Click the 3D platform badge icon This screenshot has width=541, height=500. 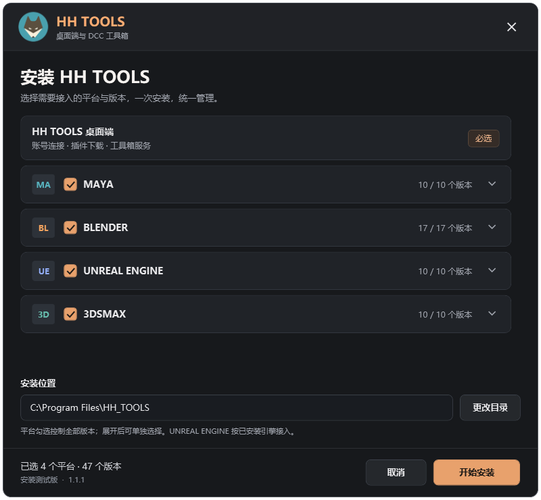tap(43, 314)
